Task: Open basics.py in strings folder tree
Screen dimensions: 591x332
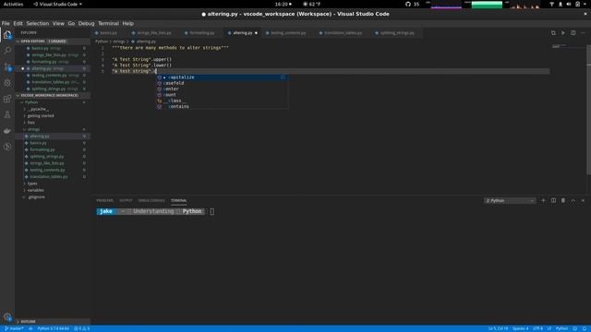Action: click(x=53, y=143)
